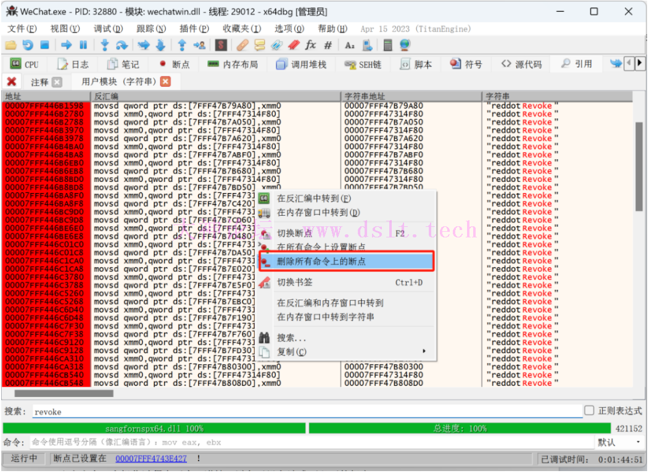The width and height of the screenshot is (649, 476).
Task: Close the 用户模块 (字符串) tab
Action: [x=165, y=81]
